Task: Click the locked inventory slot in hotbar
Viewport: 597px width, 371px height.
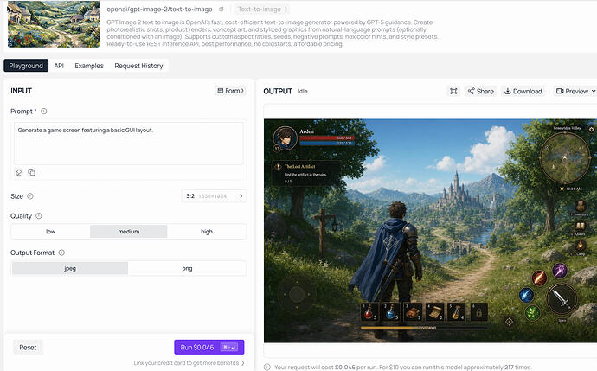Action: (478, 312)
